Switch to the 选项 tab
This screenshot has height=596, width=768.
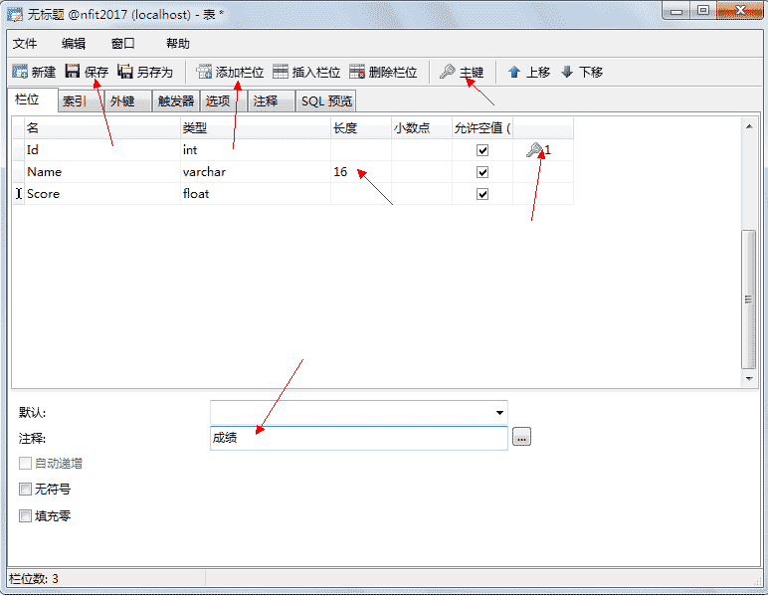pos(224,101)
